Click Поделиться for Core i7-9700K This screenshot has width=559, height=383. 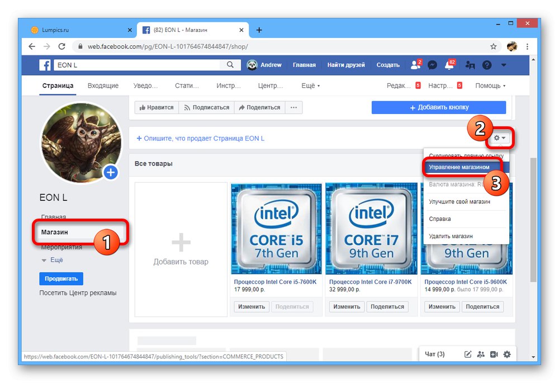click(x=387, y=307)
